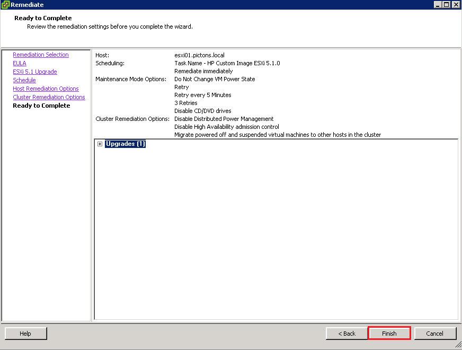This screenshot has height=350, width=462.
Task: Click the host name esxi01.pictons.local
Action: pos(199,55)
